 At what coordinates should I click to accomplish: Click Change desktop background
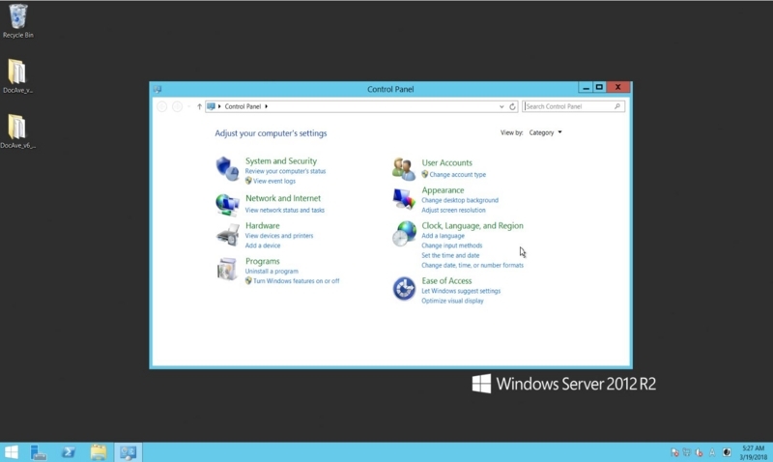[460, 200]
